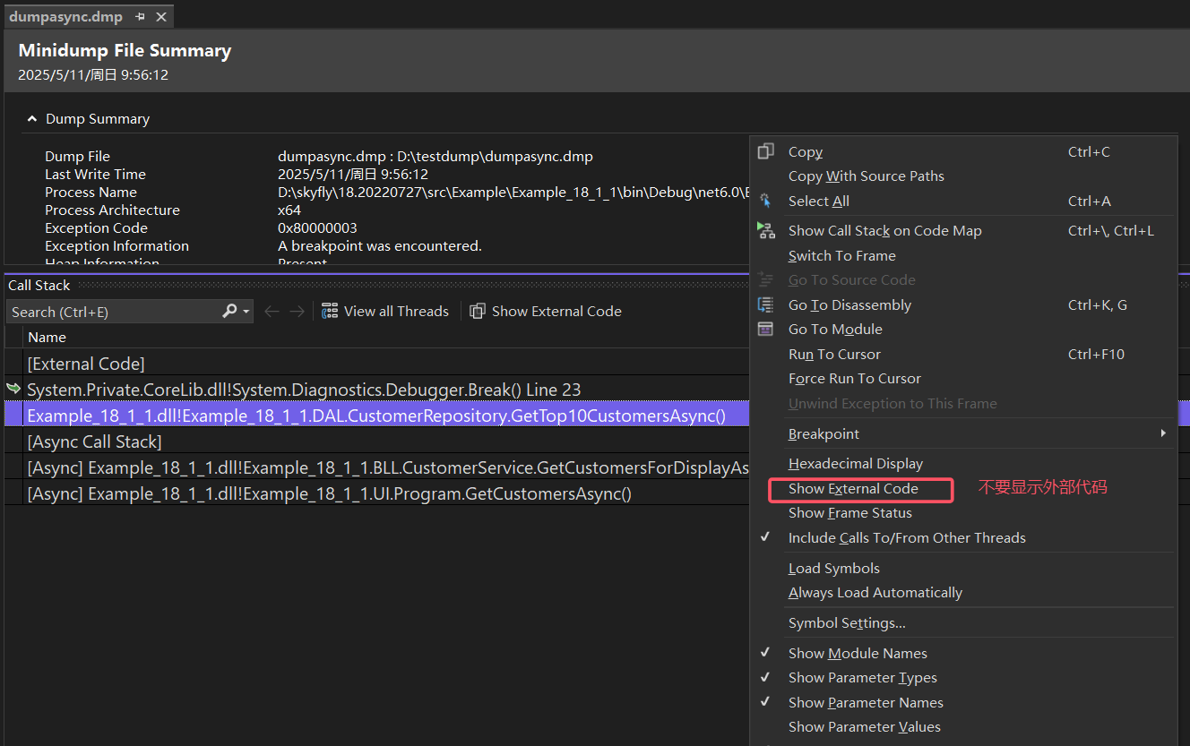Click the search magnifier icon in Call Stack
Viewport: 1190px width, 746px height.
(229, 312)
